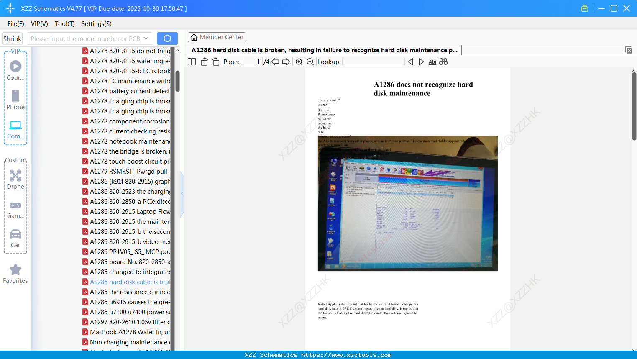This screenshot has width=637, height=359.
Task: Zoom out of the document
Action: coord(310,62)
